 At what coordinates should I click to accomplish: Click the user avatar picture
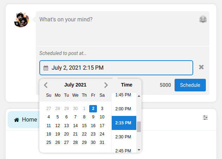21,20
